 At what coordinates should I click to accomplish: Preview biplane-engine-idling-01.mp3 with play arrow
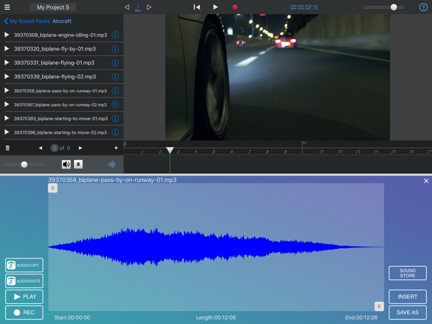pos(7,35)
